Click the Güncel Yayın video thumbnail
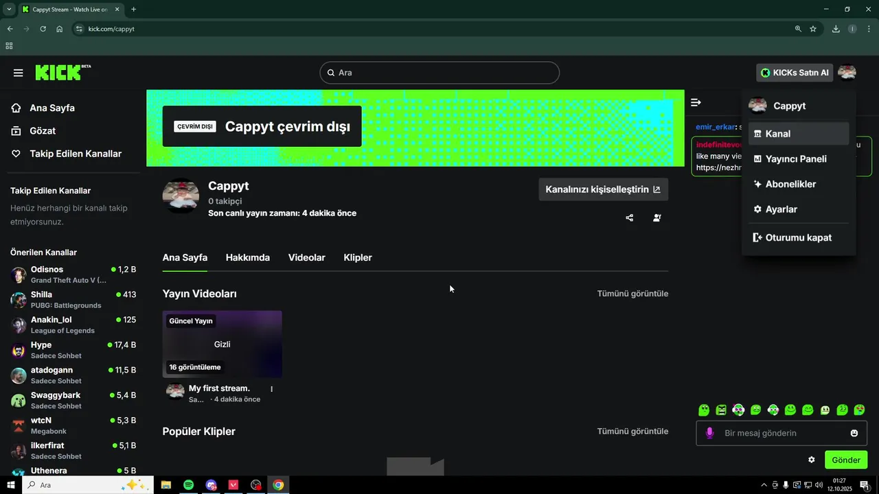This screenshot has width=879, height=494. point(222,344)
